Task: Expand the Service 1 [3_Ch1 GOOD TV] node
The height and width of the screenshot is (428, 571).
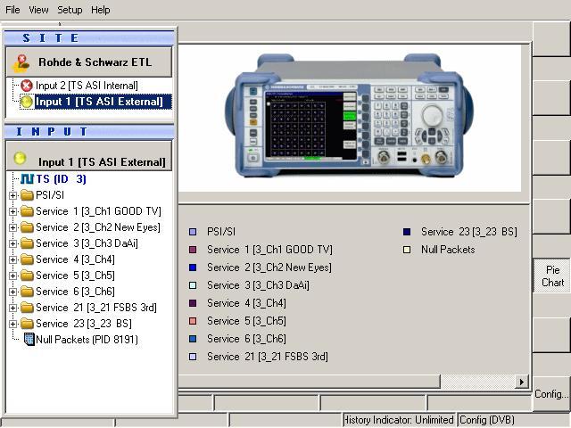Action: (x=13, y=211)
